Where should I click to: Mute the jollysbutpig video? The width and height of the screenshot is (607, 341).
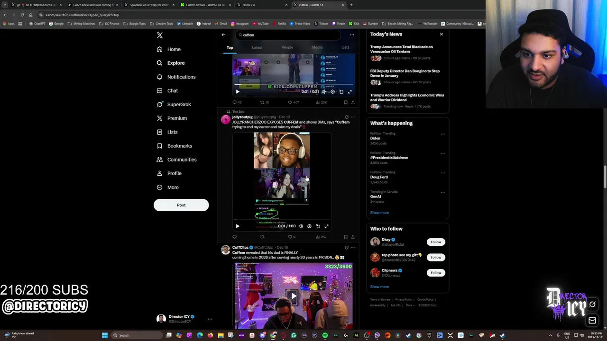coord(301,226)
